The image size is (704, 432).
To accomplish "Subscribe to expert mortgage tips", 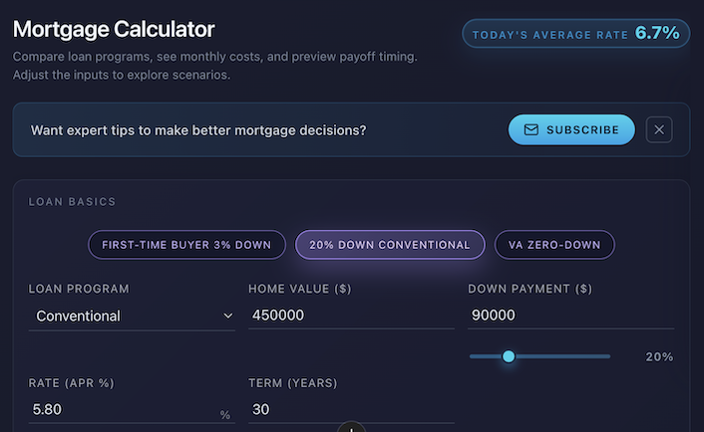I will (x=571, y=130).
